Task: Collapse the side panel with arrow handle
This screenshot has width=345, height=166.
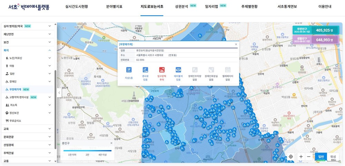Action: [x=59, y=93]
